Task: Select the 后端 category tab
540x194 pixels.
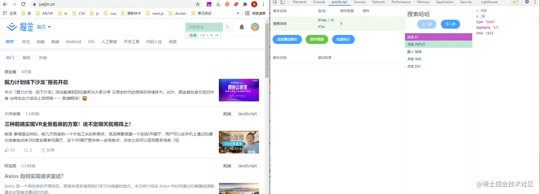Action: pos(40,42)
